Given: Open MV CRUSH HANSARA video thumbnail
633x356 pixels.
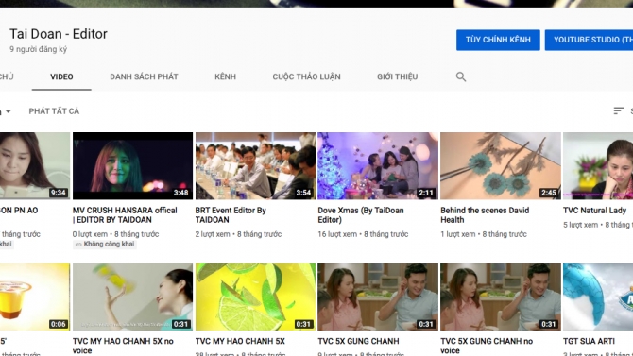Looking at the screenshot, I should [x=133, y=166].
